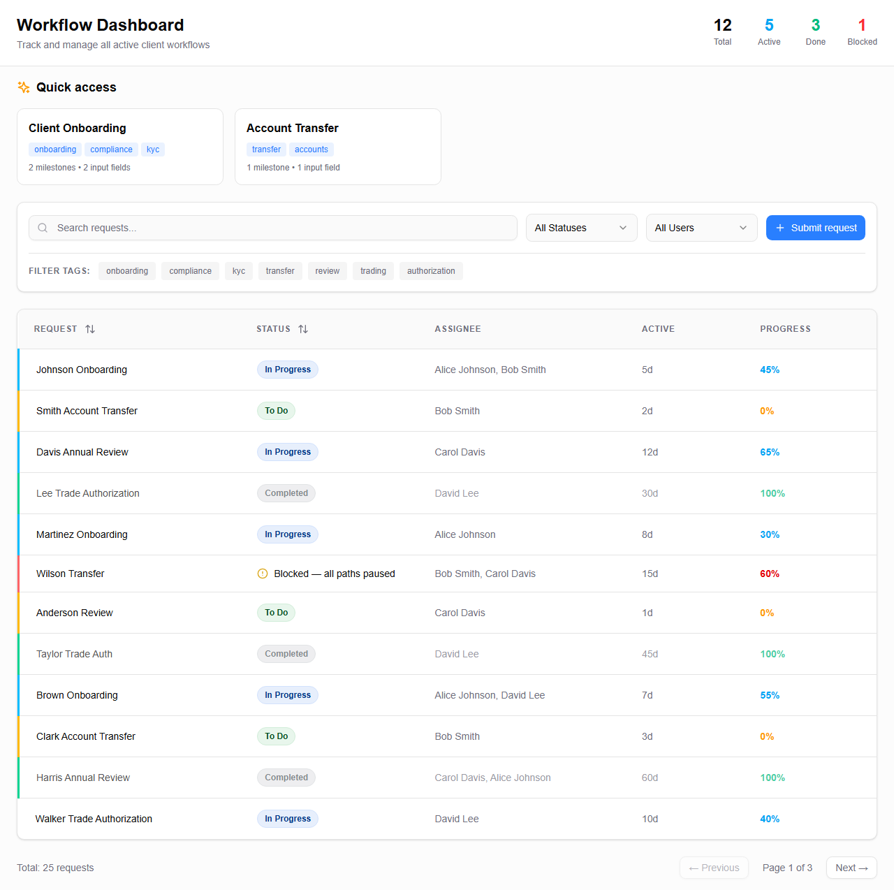Open the Johnson Onboarding request row
894x890 pixels.
[82, 370]
